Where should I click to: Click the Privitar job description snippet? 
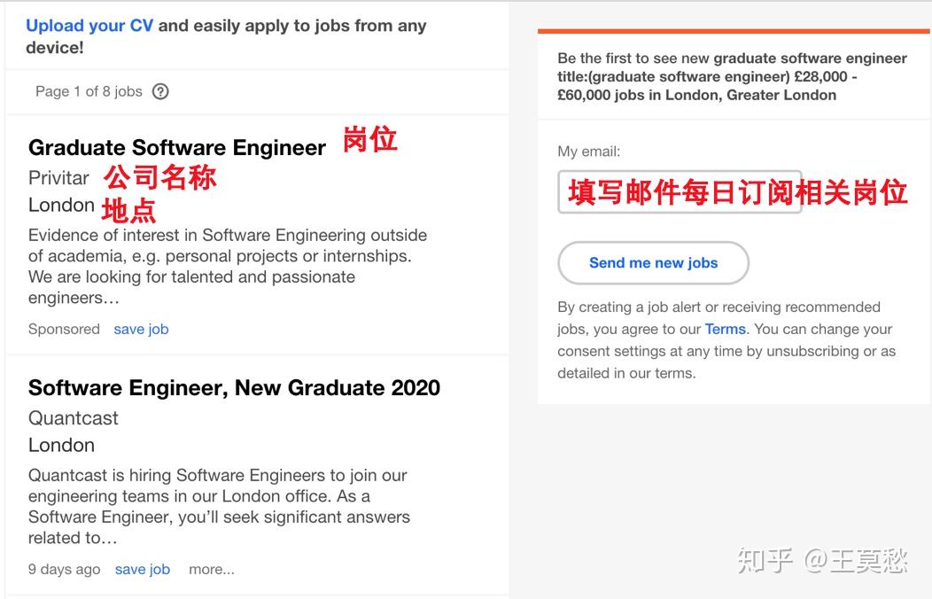click(228, 266)
